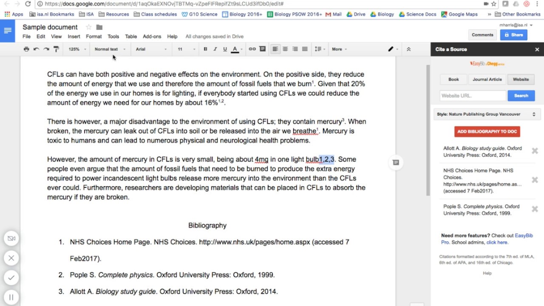Open the Normal text style dropdown
Screen dimensions: 544x306
point(110,49)
